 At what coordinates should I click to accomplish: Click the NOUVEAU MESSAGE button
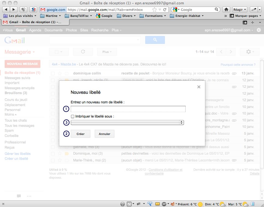point(23,64)
